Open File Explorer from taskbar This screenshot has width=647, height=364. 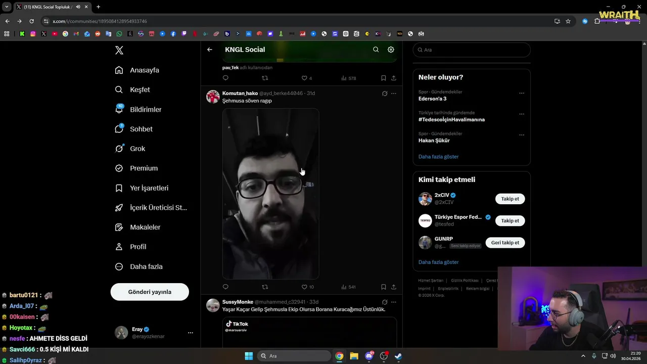354,356
